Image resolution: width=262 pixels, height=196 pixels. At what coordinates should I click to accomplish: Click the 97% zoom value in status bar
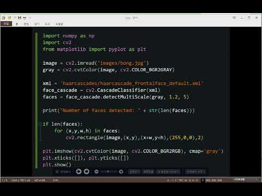tap(55, 180)
